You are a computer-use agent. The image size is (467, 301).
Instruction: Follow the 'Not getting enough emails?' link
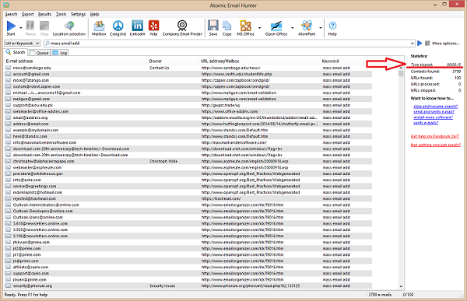pyautogui.click(x=435, y=145)
